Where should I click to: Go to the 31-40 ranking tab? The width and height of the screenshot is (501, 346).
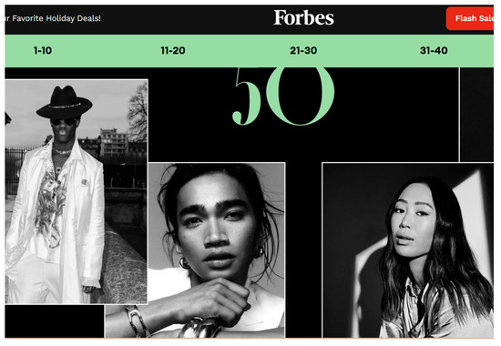point(434,50)
